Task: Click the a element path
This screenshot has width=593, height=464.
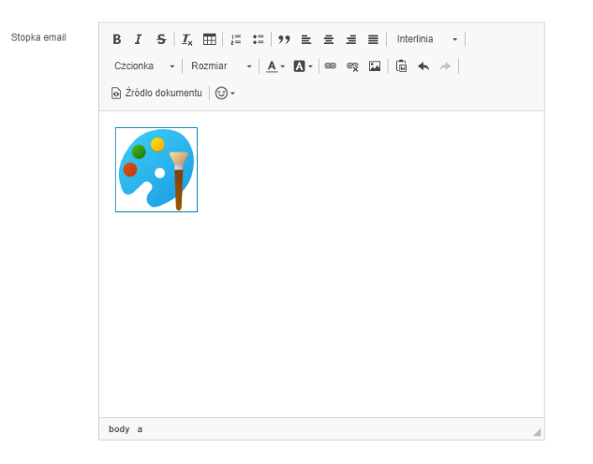Action: [140, 428]
